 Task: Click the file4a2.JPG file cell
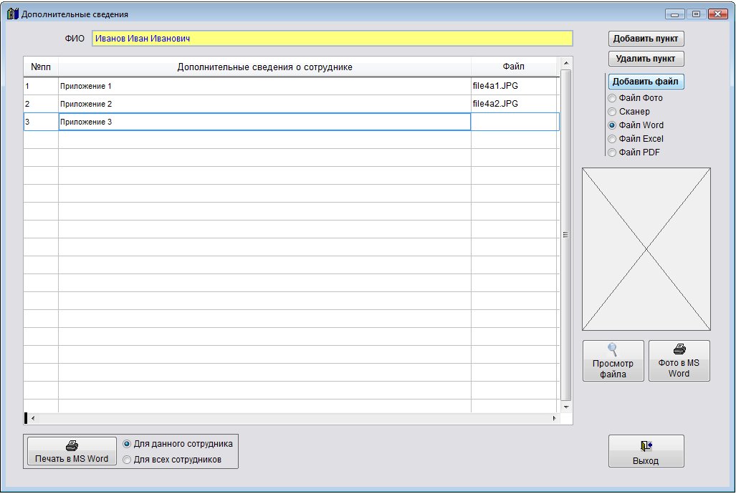(513, 104)
